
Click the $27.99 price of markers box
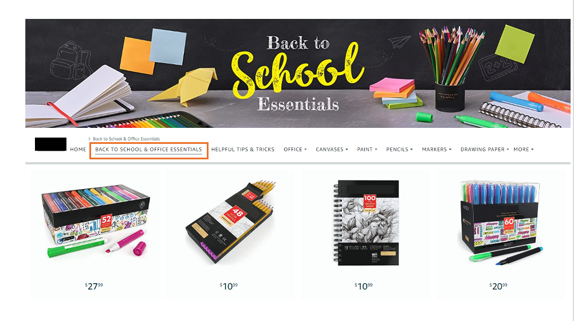pyautogui.click(x=94, y=286)
